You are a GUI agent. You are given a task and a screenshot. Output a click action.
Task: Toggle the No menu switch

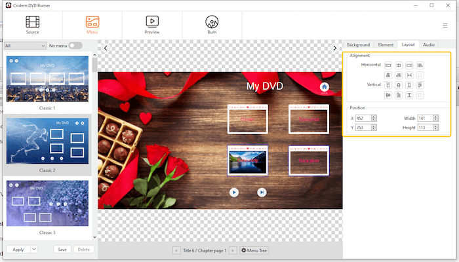[75, 46]
